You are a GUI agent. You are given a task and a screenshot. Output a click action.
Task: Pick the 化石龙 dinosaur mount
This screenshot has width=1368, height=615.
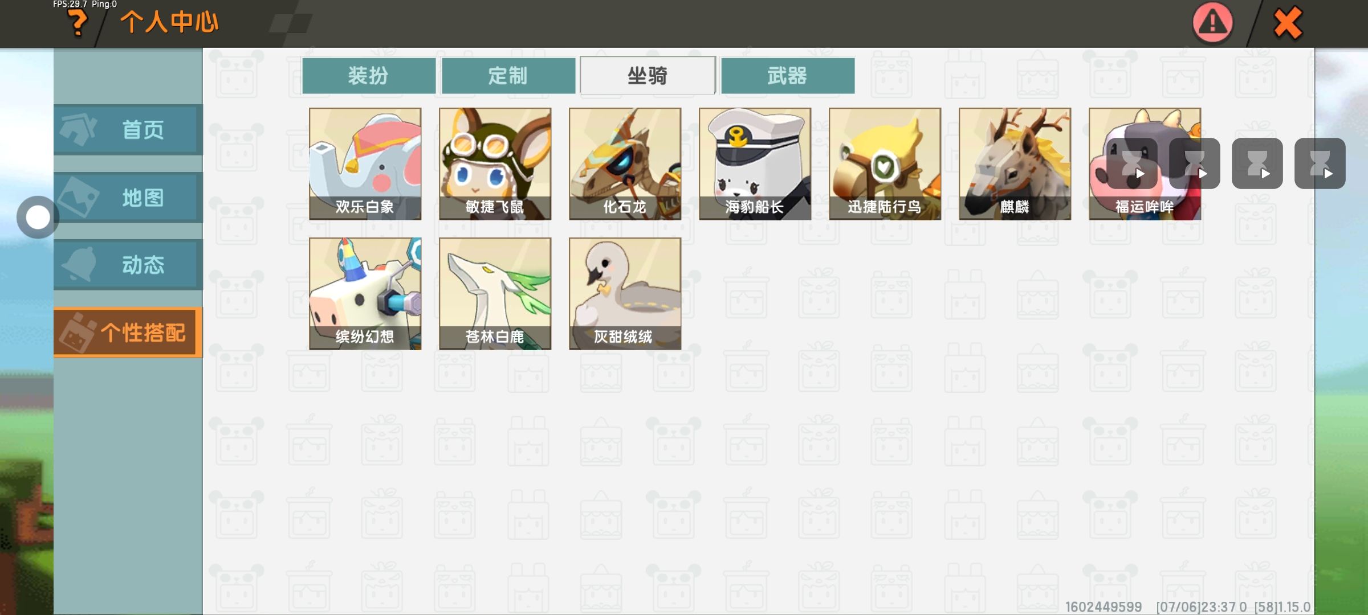[625, 164]
